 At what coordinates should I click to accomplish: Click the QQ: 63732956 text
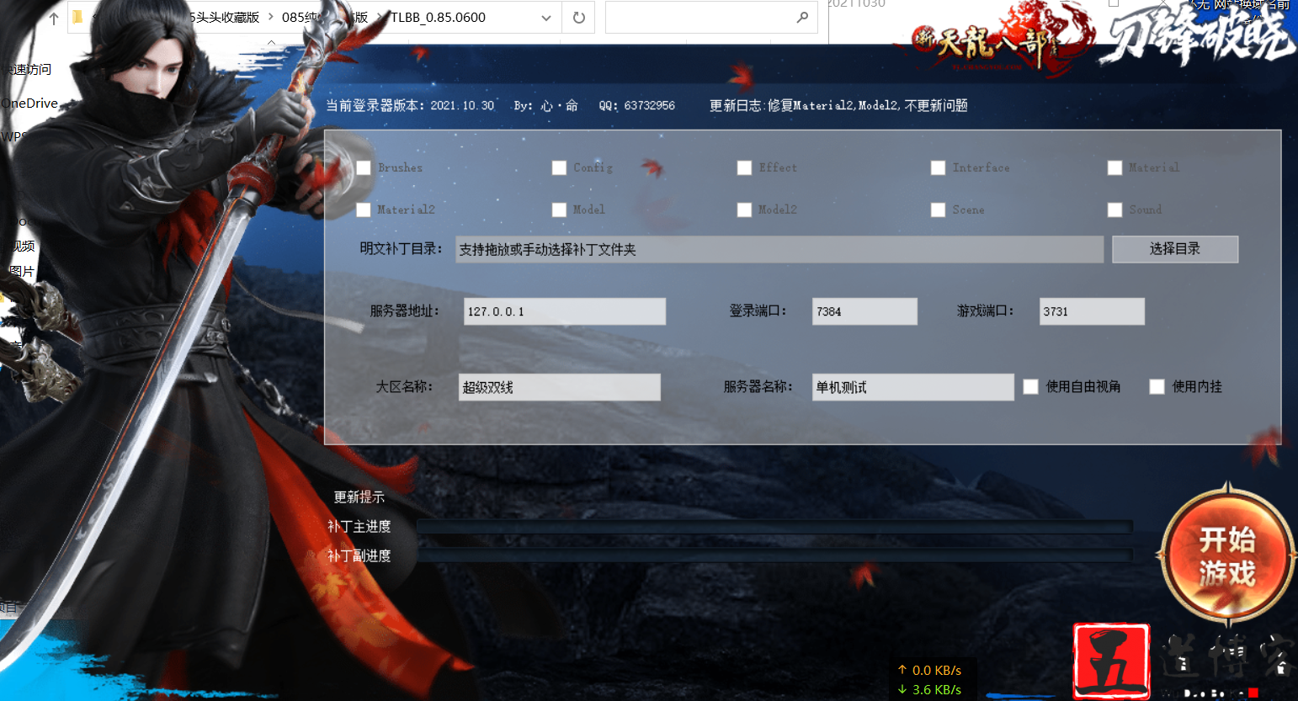coord(637,105)
